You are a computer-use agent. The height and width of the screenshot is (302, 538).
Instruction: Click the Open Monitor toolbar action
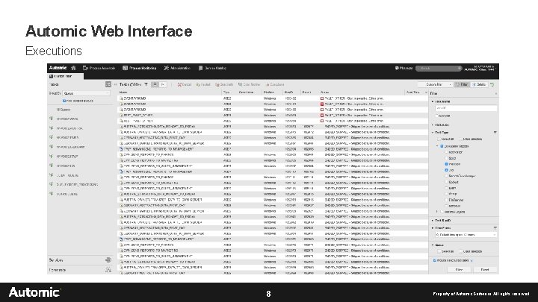(x=249, y=84)
